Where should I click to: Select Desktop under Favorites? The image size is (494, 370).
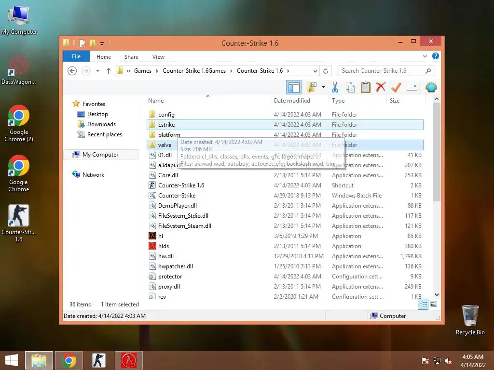(x=97, y=114)
